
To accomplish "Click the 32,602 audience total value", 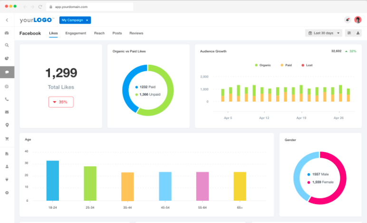I will point(337,51).
